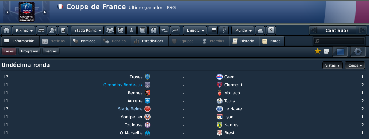Open the Girondins Bordeaux team link
369x139 pixels.
point(123,85)
